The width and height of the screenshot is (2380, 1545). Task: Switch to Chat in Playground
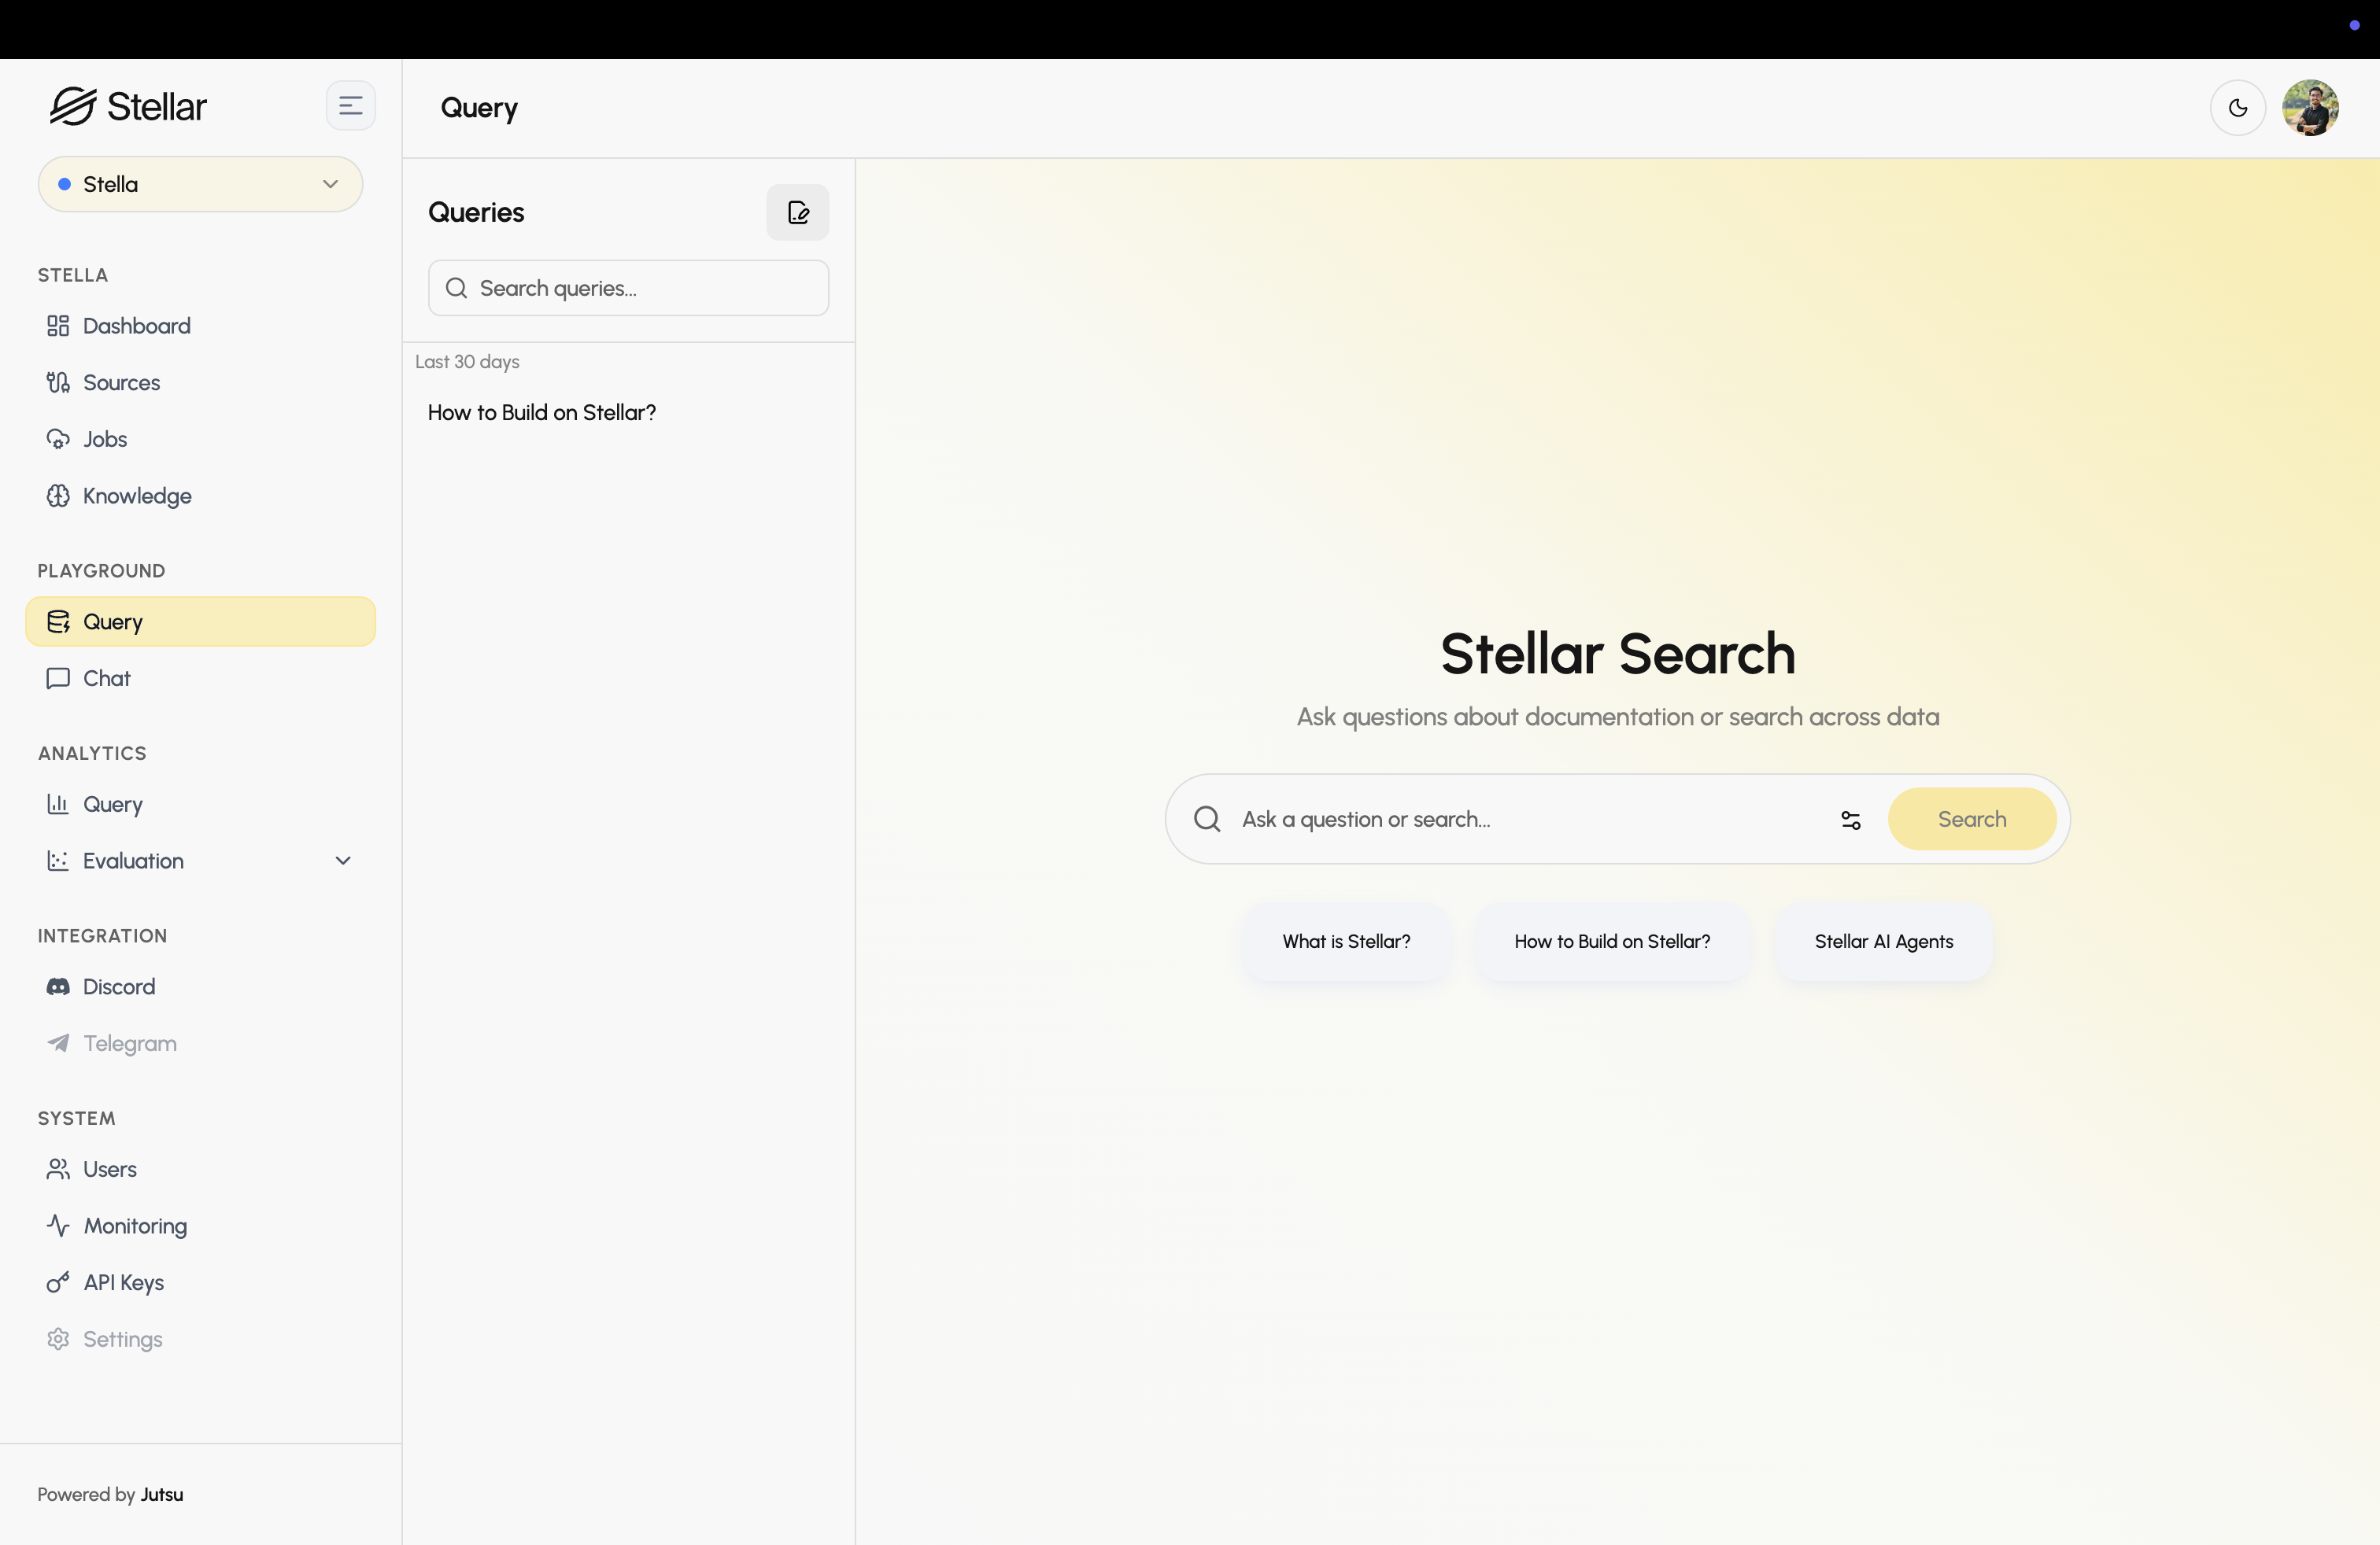106,679
